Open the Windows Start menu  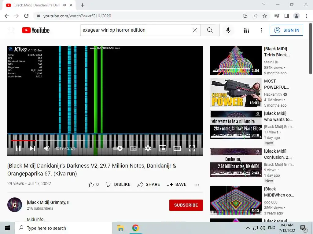pyautogui.click(x=7, y=228)
